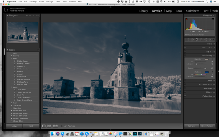
Task: Click the Copy... button
Action: 14,126
